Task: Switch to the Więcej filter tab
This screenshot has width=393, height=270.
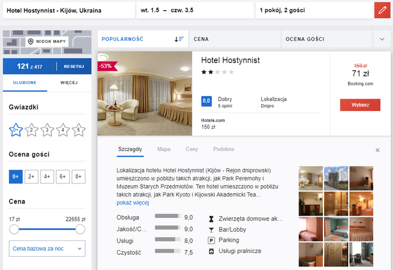Action: click(x=69, y=83)
